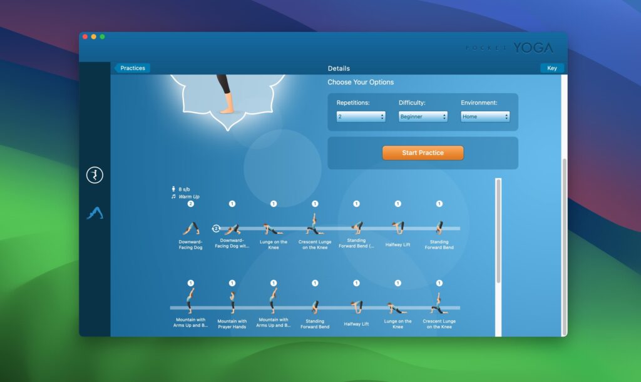The width and height of the screenshot is (641, 382).
Task: Switch to the Practices tab
Action: [x=131, y=68]
